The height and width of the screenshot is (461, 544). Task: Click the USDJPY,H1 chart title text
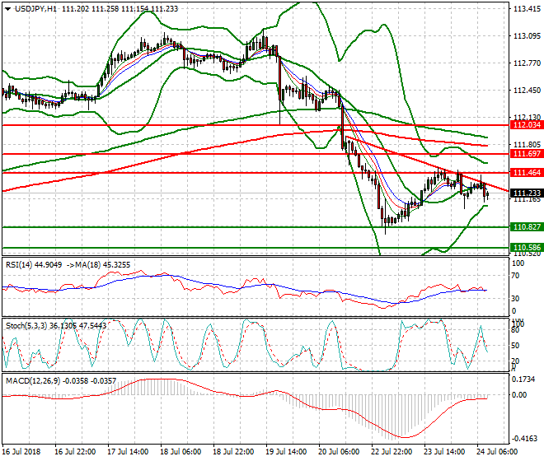pyautogui.click(x=35, y=9)
